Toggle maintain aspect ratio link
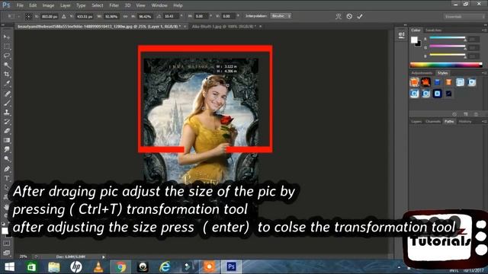The width and height of the screenshot is (488, 274). point(125,16)
